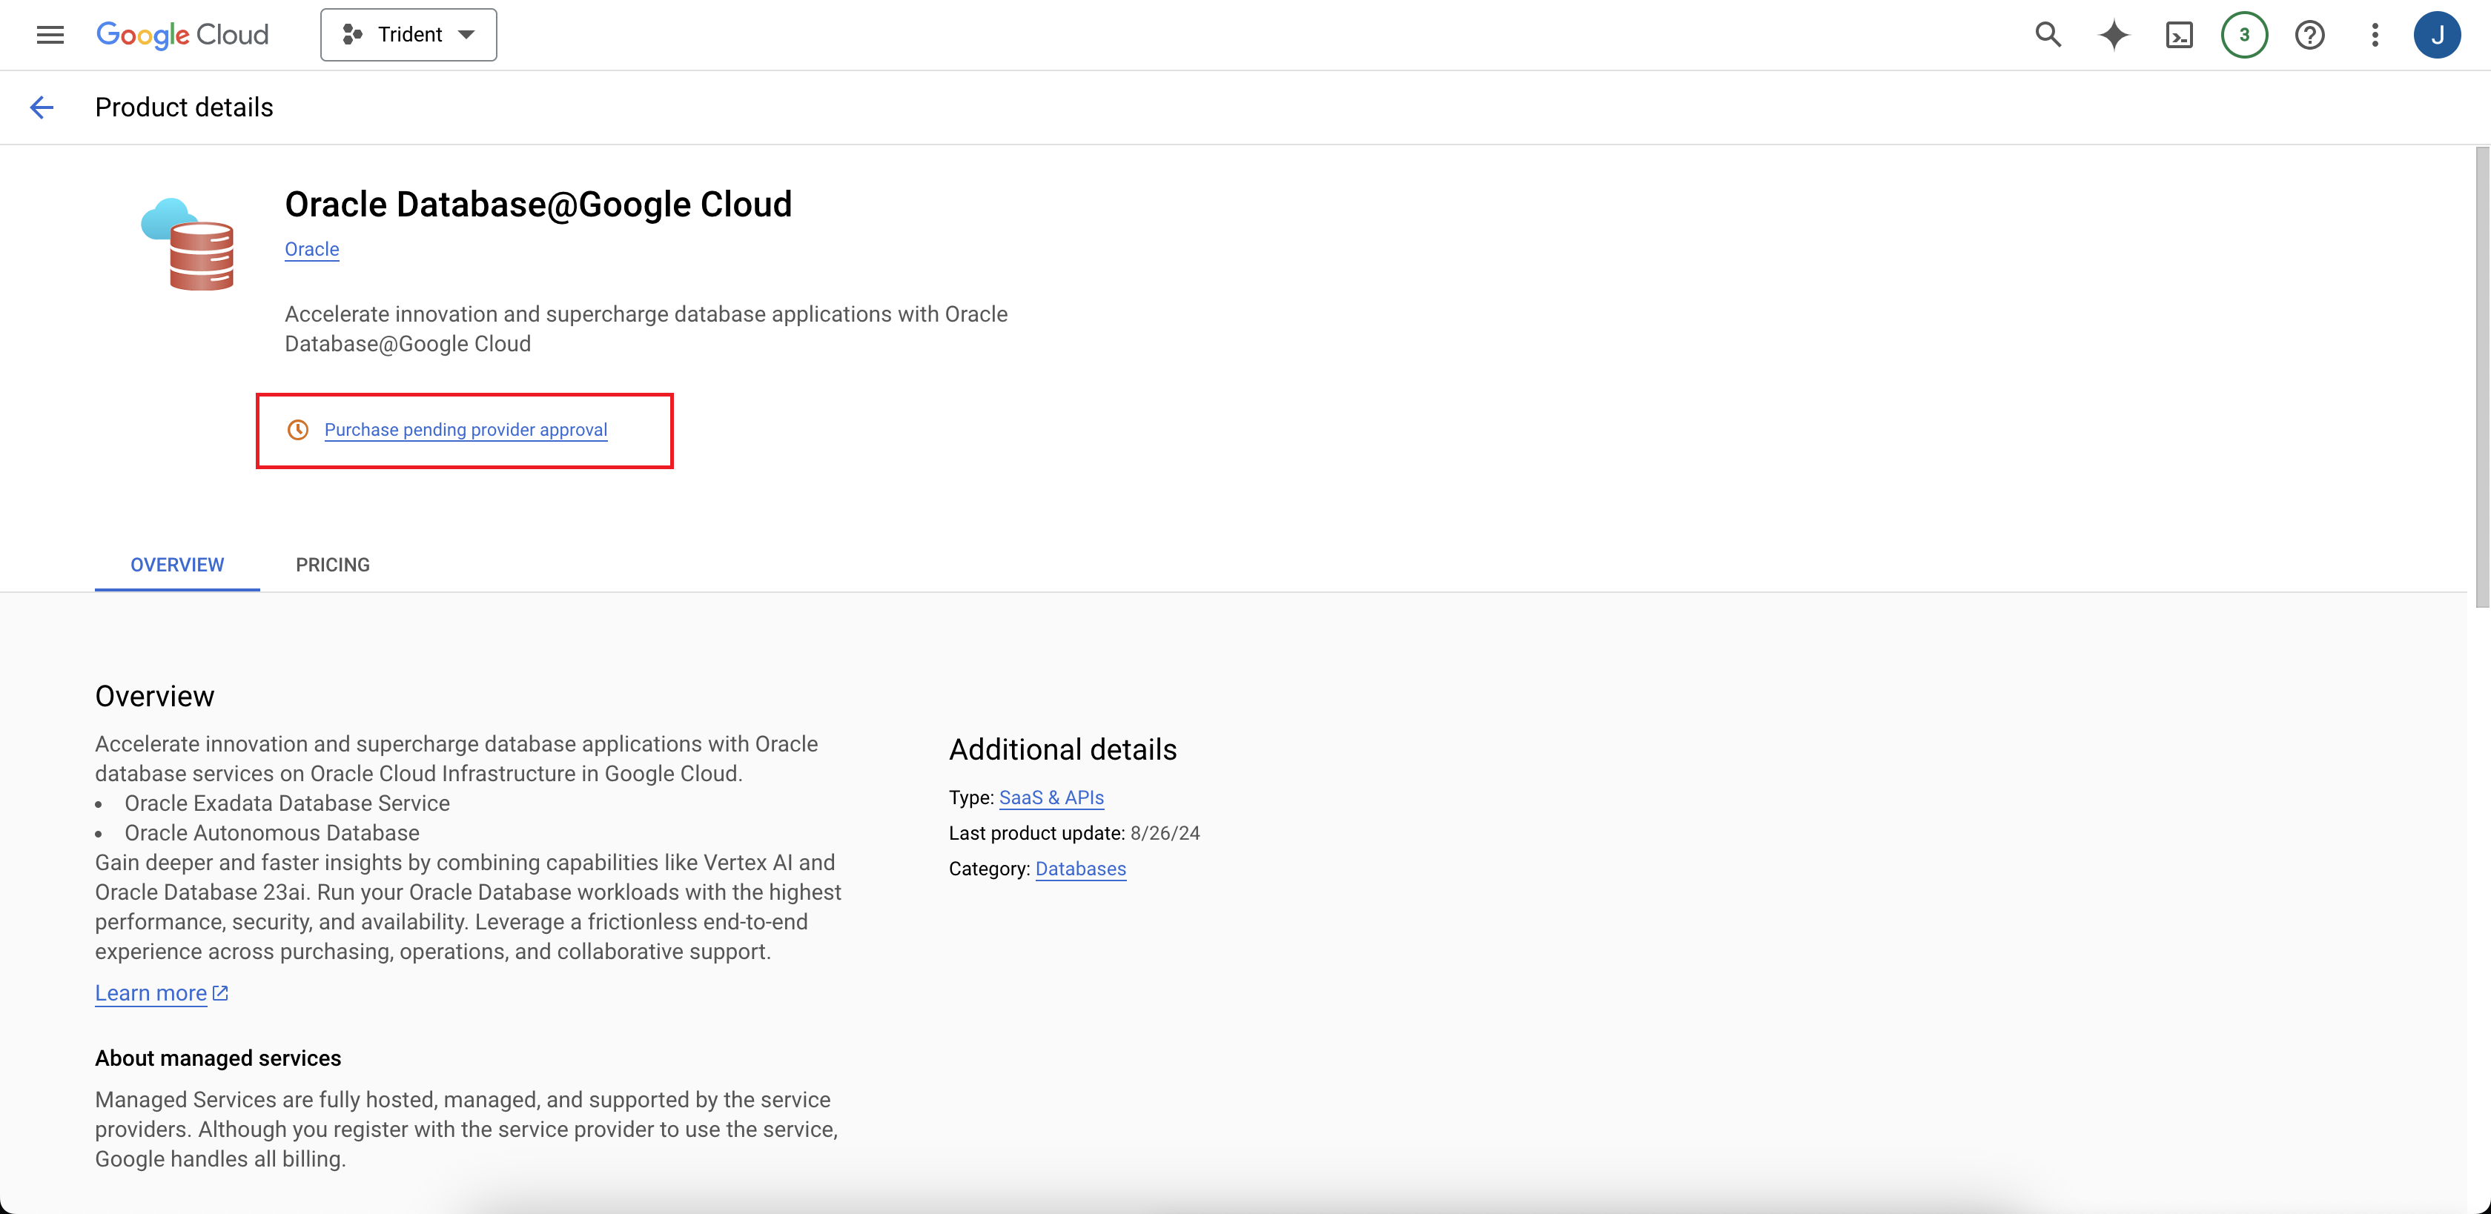Follow the Oracle provider link

[311, 248]
